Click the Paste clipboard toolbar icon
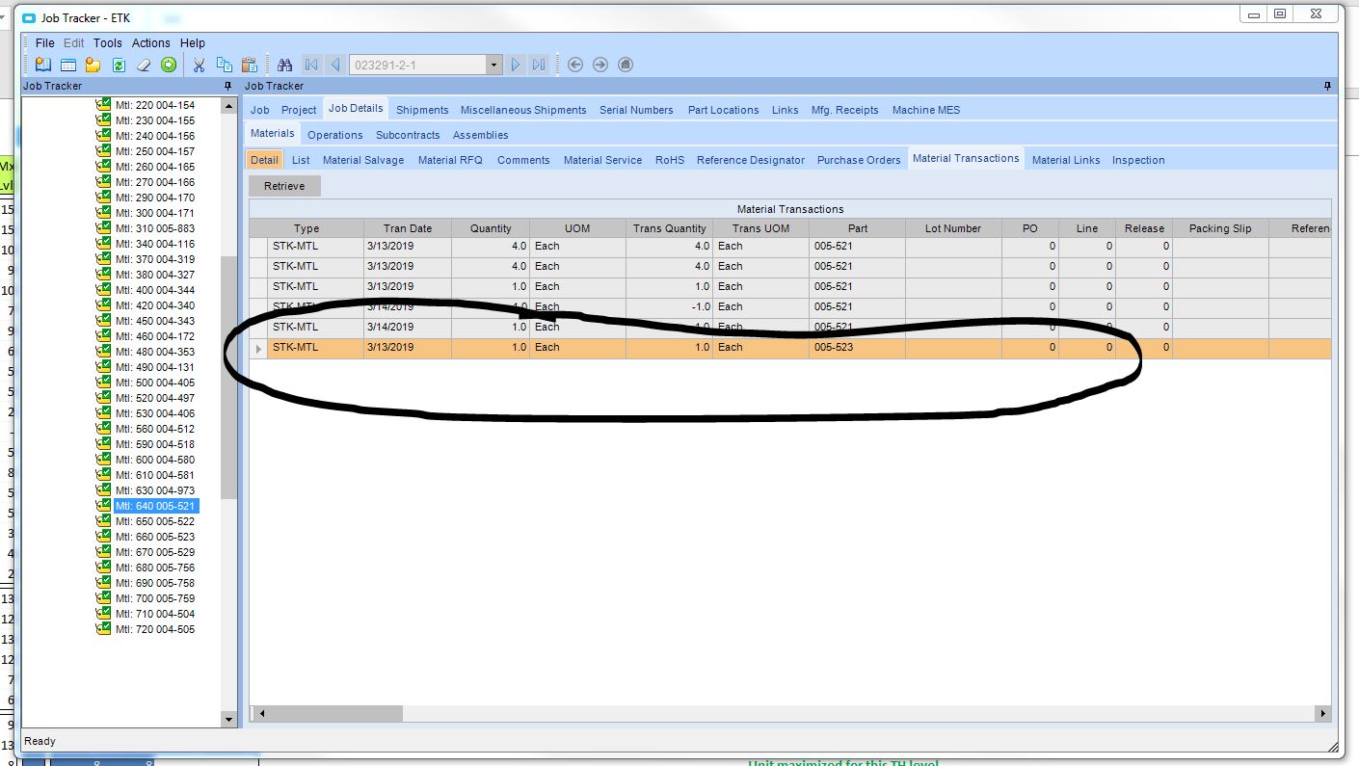Image resolution: width=1359 pixels, height=766 pixels. (x=250, y=65)
